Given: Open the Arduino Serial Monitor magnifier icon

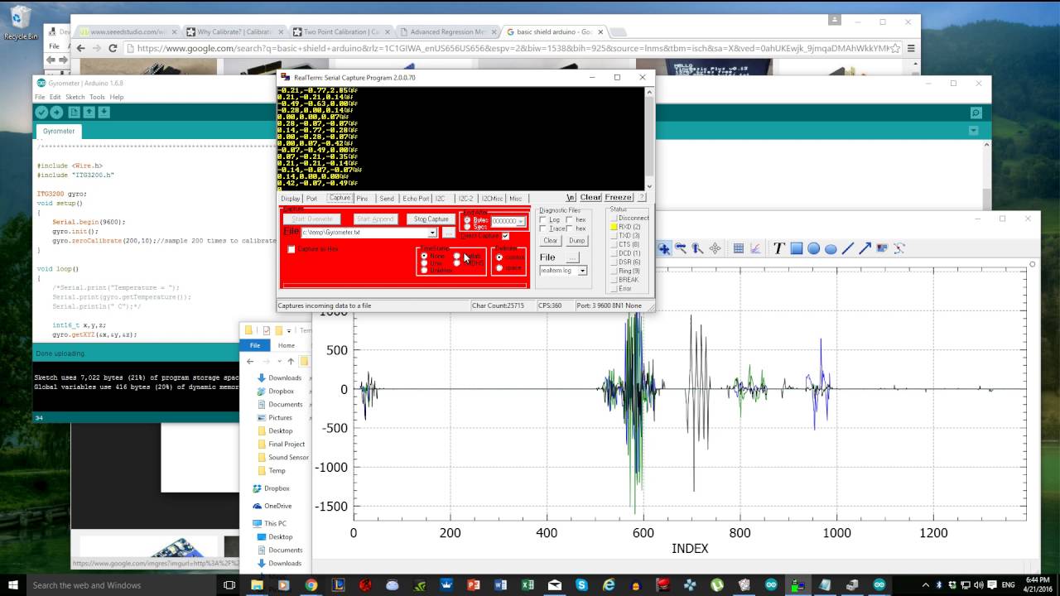Looking at the screenshot, I should (x=976, y=113).
